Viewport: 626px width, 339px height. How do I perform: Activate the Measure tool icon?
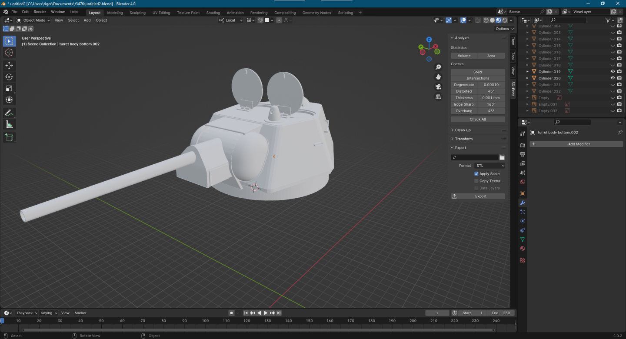click(9, 125)
